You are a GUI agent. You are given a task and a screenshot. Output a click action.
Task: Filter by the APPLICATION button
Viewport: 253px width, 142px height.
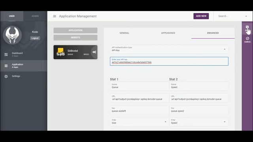(x=76, y=30)
